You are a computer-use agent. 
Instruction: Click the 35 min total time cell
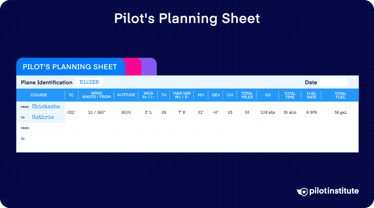(290, 112)
